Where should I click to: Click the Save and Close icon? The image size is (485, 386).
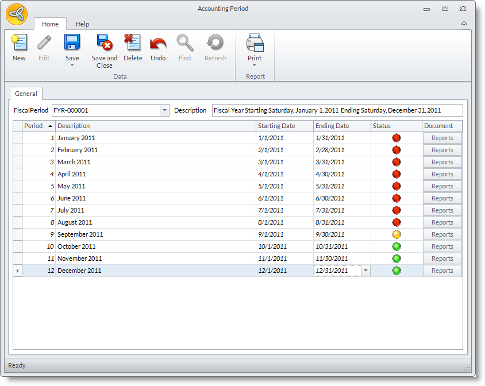[104, 43]
